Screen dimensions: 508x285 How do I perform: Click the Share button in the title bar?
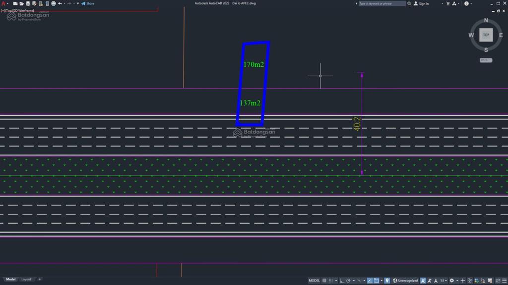click(88, 3)
